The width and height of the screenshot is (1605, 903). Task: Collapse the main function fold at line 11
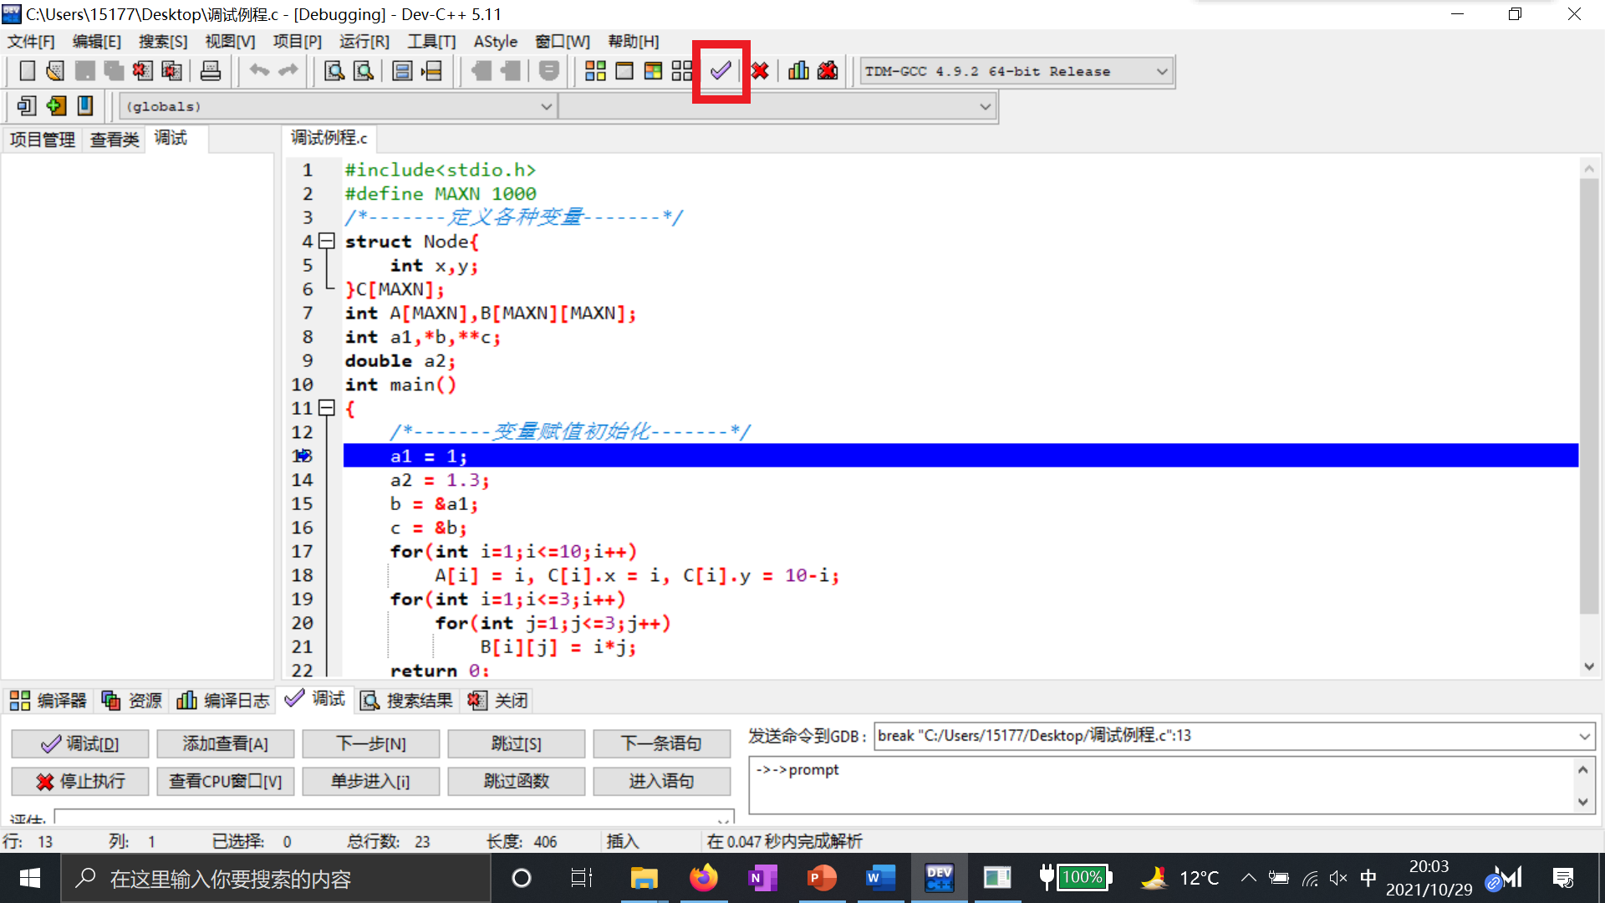[x=328, y=408]
